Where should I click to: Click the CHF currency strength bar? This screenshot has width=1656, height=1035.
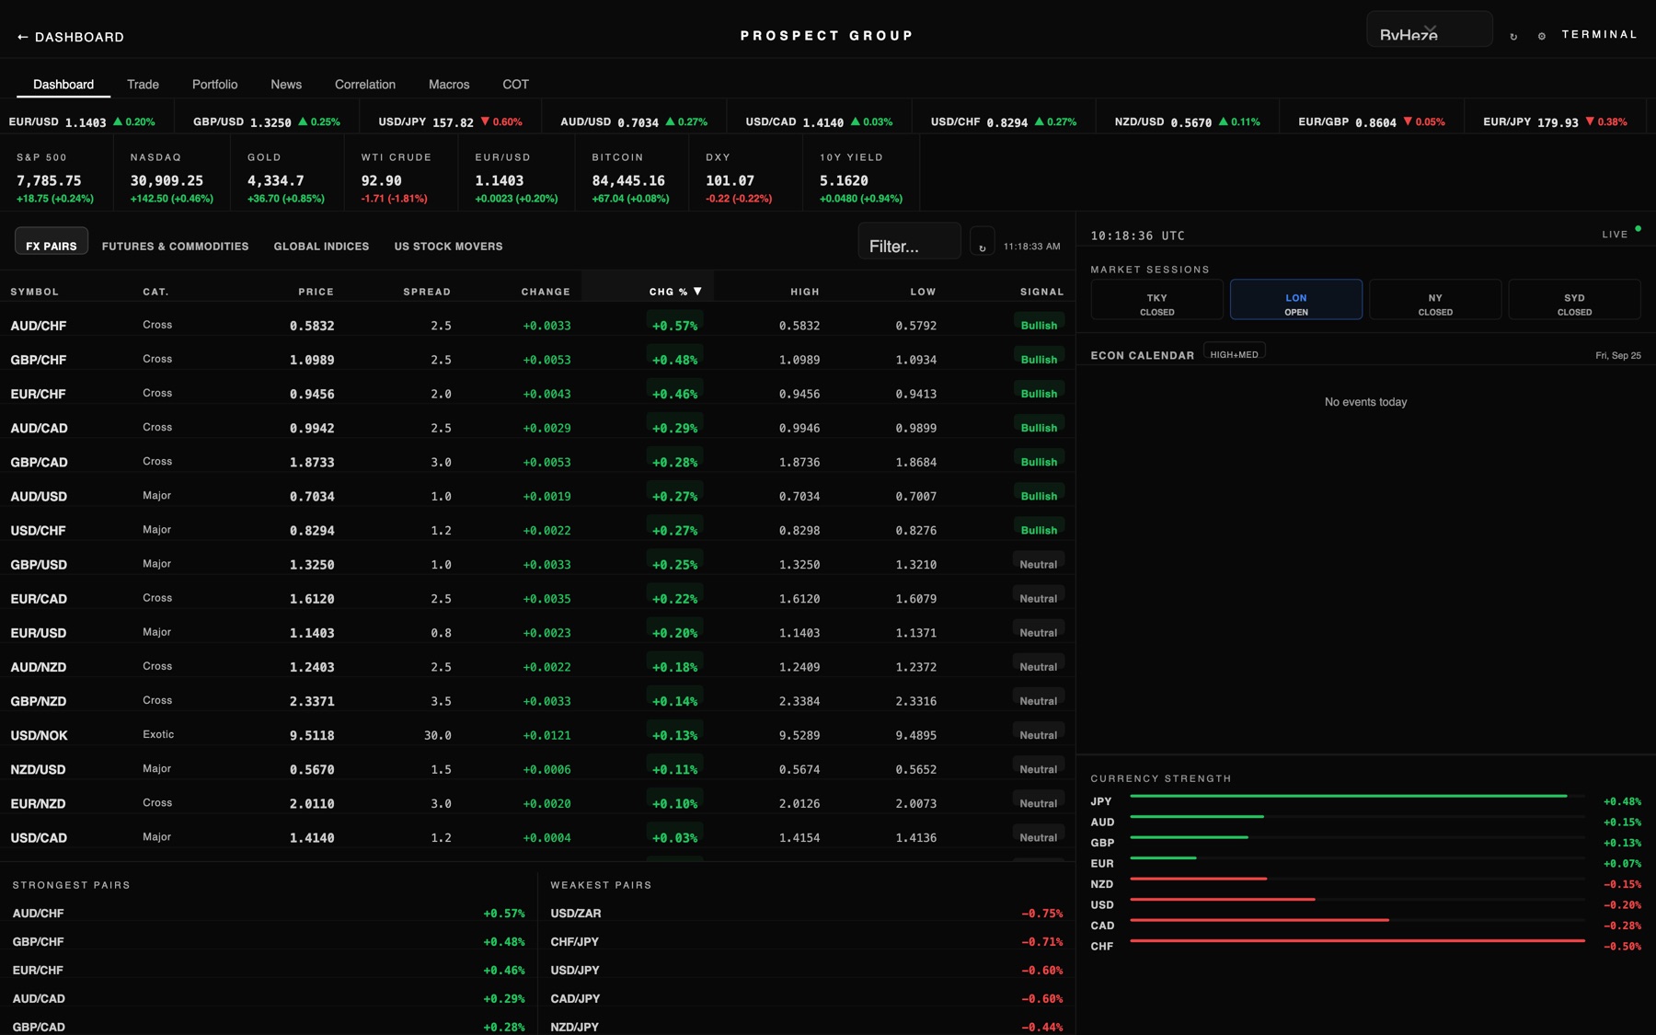[x=1357, y=941]
